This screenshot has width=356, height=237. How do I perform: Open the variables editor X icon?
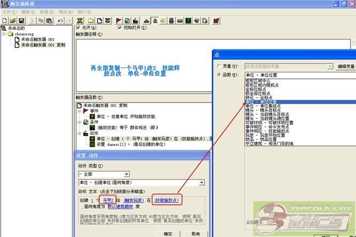81,20
